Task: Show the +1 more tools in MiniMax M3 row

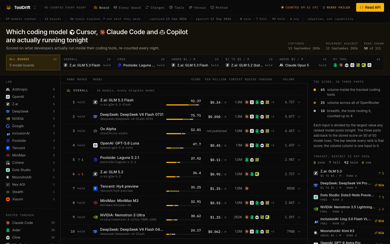Action: pyautogui.click(x=273, y=203)
